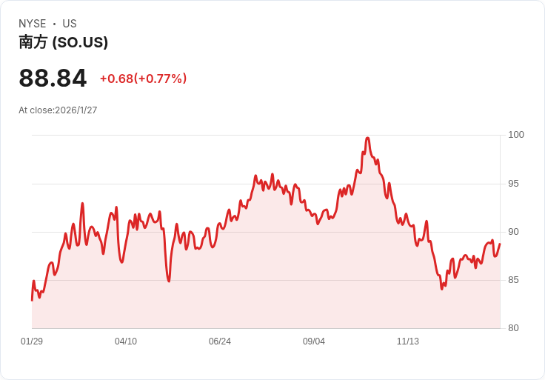The image size is (545, 380).
Task: Click the At close 2026/1/27 text
Action: (58, 110)
